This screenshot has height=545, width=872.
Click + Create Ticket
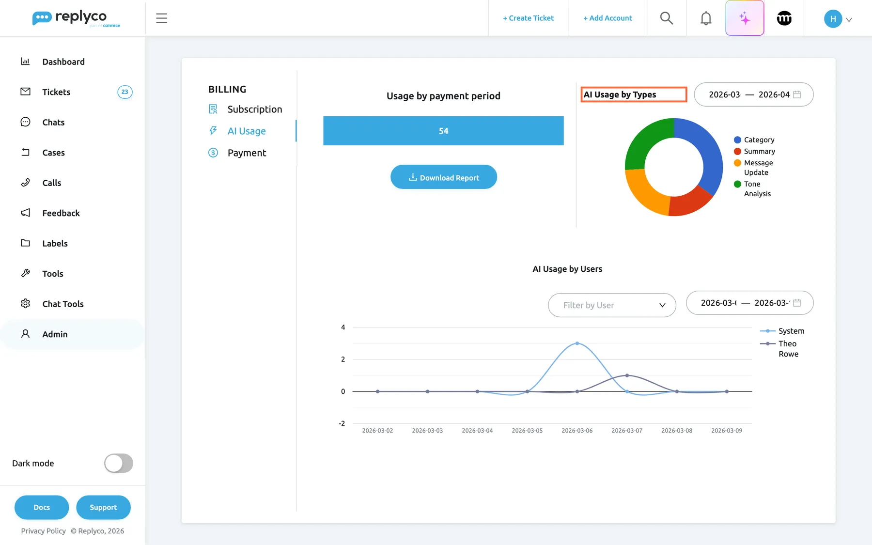pos(528,18)
